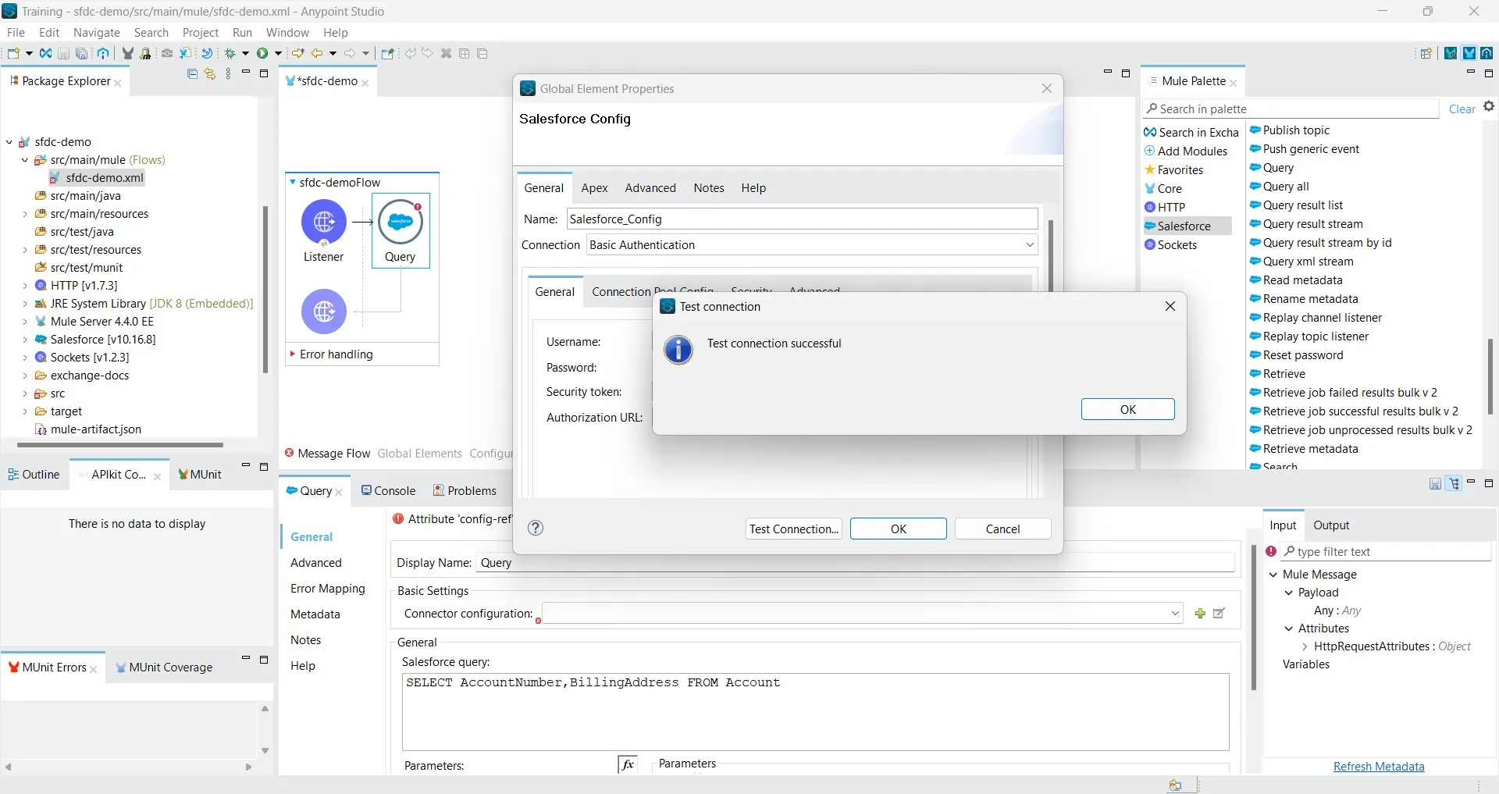Open the Connection type dropdown
The image size is (1499, 794).
point(1030,244)
